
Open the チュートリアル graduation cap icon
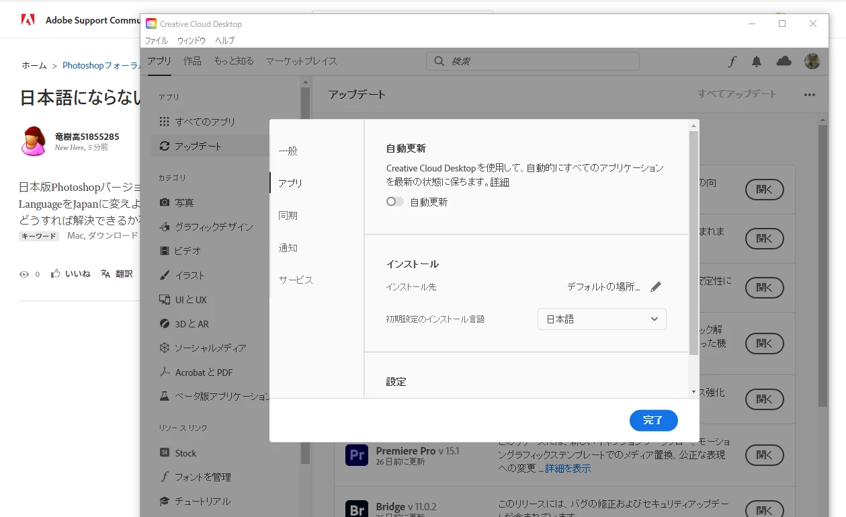(164, 501)
